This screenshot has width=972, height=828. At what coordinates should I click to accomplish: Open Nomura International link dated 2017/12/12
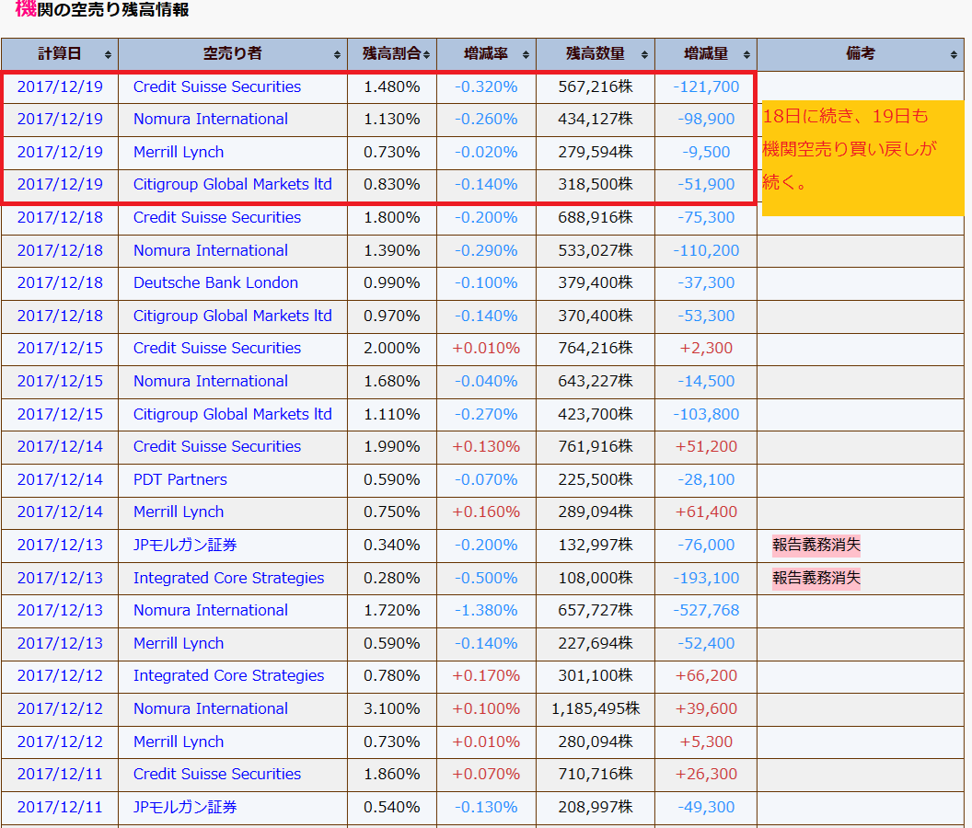coord(211,708)
